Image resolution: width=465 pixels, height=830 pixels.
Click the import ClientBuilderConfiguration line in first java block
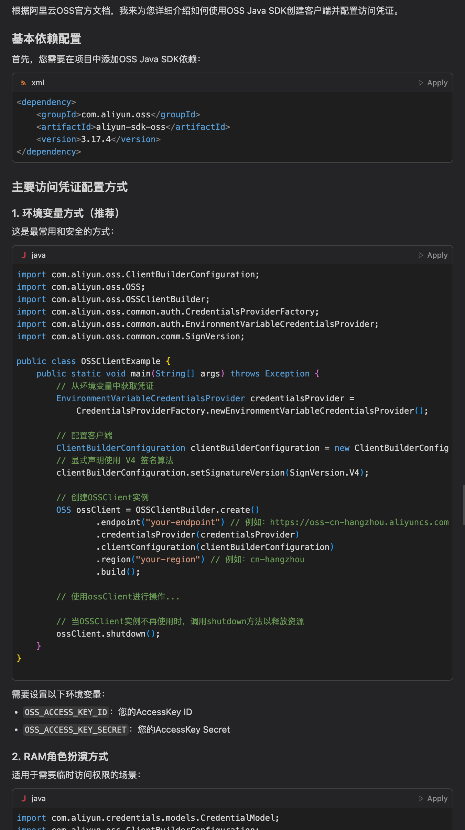click(138, 275)
